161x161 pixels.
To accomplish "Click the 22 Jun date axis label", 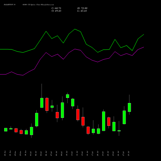I will [x=5, y=153].
